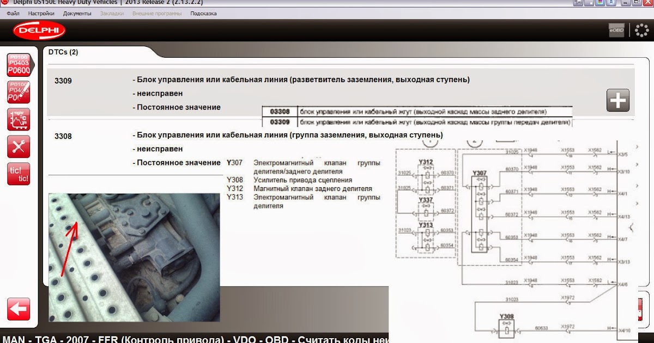Click connector pin X3/5 in the diagram

point(623,155)
